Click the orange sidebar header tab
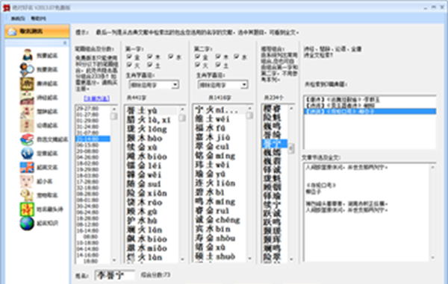Image resolution: width=448 pixels, height=284 pixels. (37, 31)
